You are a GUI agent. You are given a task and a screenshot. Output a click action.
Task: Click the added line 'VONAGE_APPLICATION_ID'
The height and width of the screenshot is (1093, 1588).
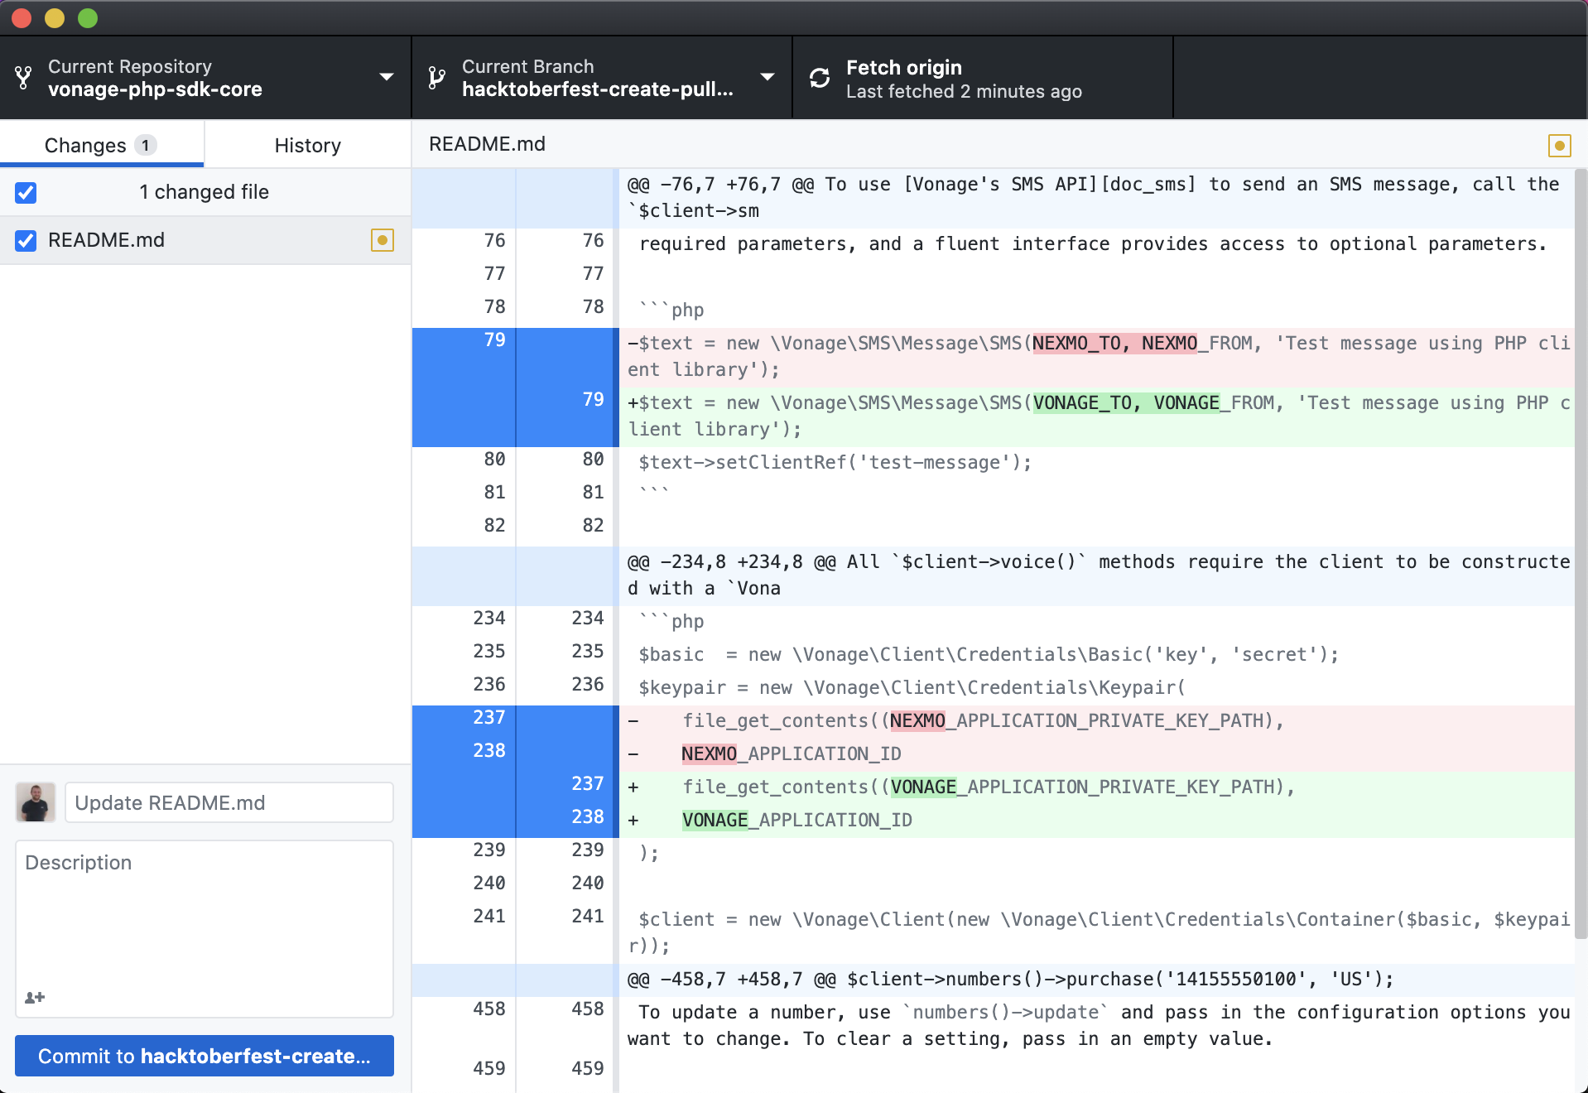[1096, 821]
